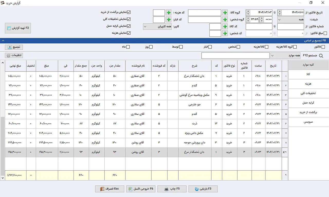
Task: Click the green plus beside گروه کالا
Action: click(225, 13)
